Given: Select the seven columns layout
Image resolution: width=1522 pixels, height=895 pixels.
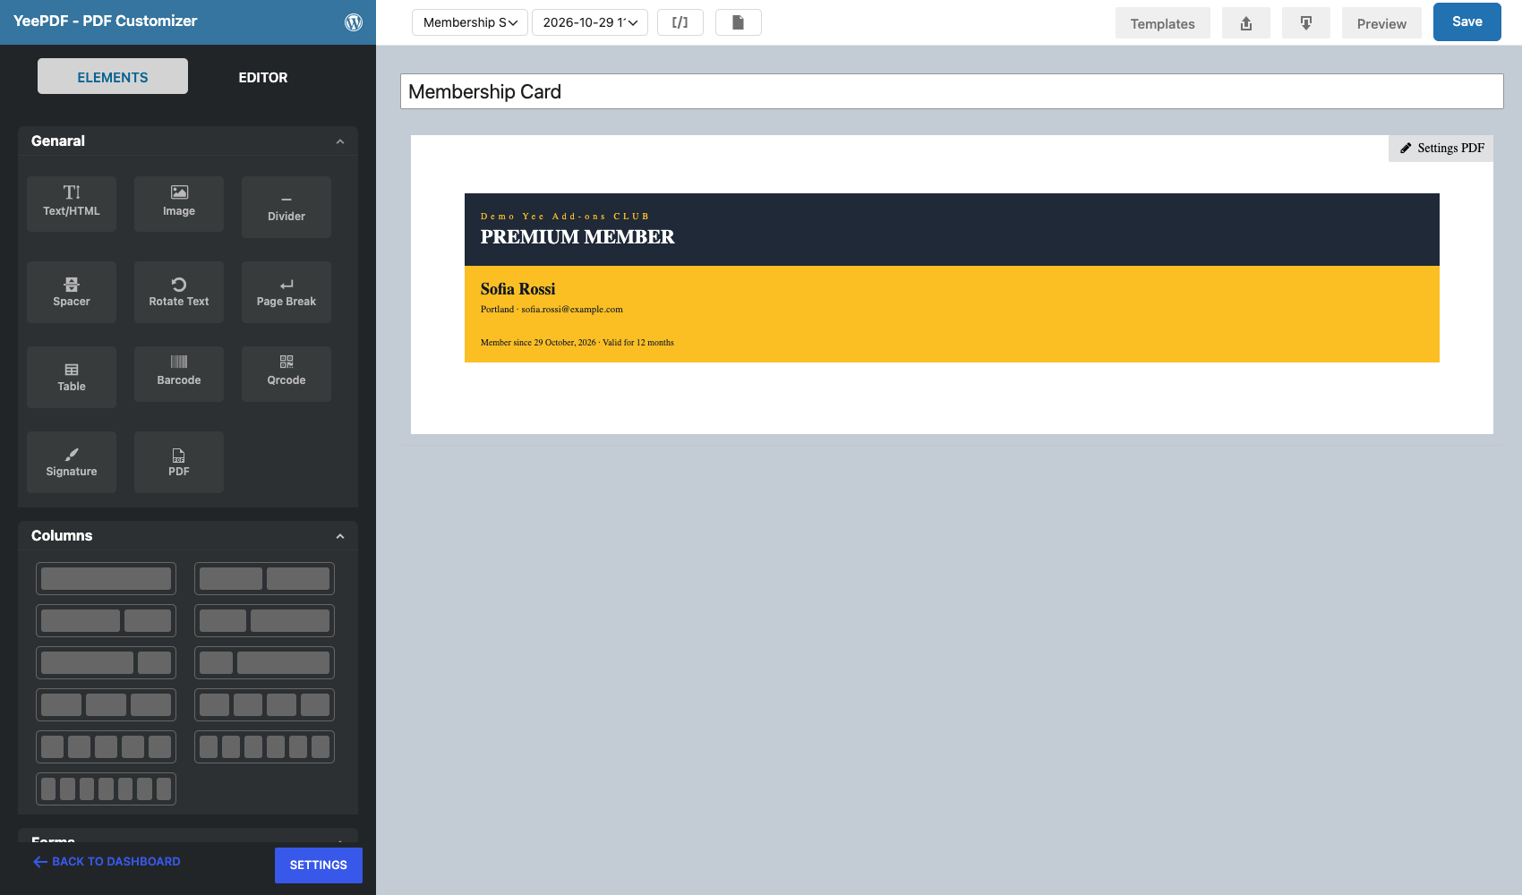Looking at the screenshot, I should [x=106, y=788].
